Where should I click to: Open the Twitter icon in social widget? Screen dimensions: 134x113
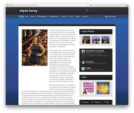(83, 69)
